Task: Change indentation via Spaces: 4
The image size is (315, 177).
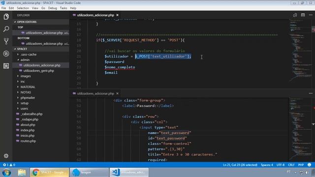Action: pos(267,165)
